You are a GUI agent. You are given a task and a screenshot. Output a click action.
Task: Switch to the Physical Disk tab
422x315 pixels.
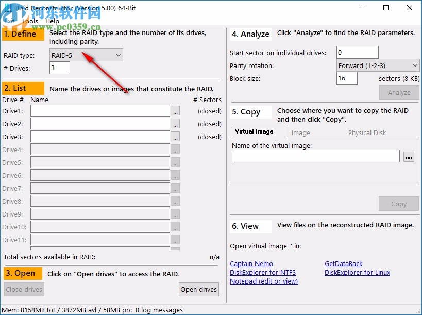tap(367, 132)
